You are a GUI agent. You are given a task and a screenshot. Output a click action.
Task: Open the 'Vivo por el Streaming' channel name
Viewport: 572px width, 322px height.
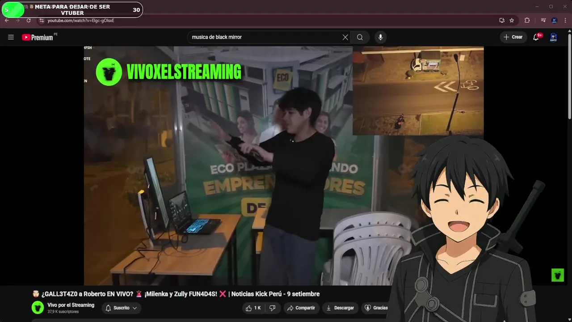tap(71, 305)
